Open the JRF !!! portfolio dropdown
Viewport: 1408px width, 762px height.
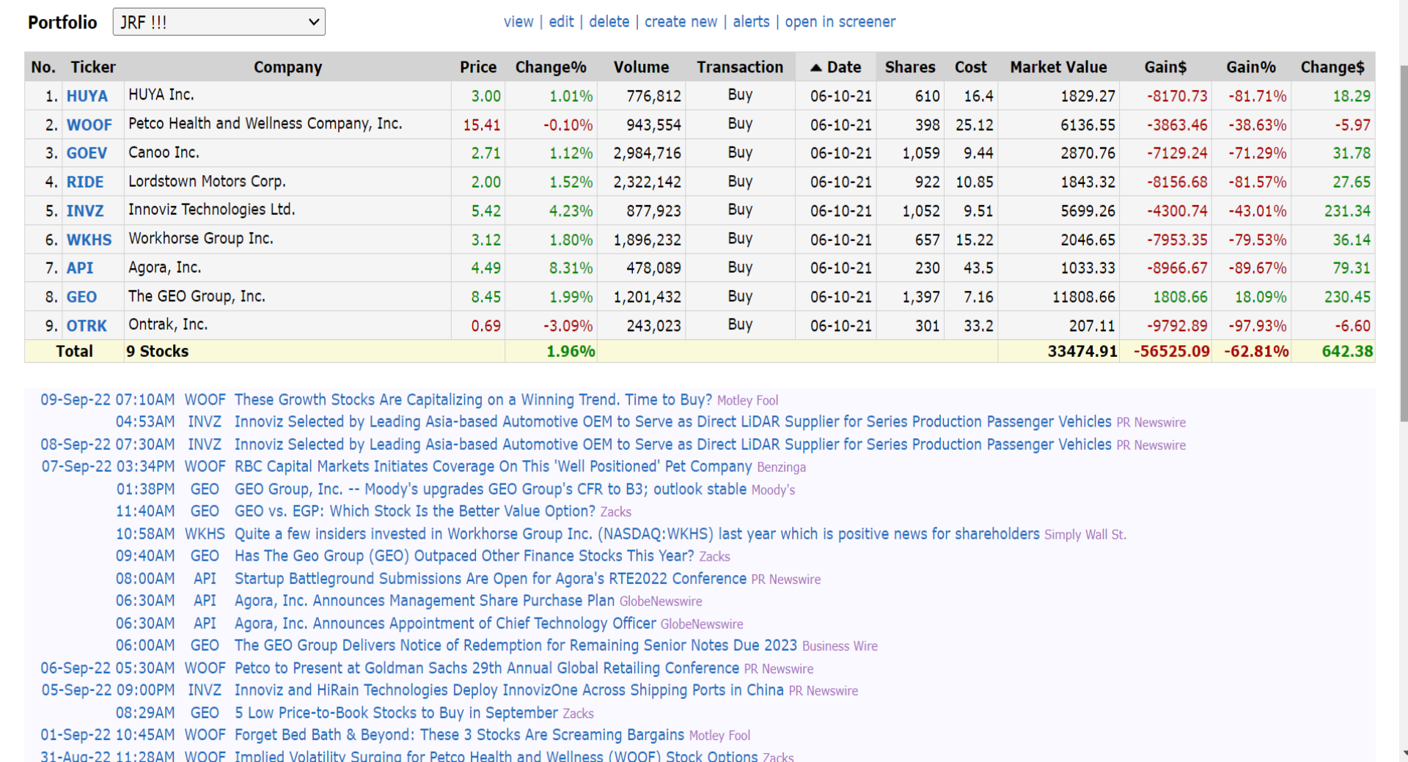219,22
